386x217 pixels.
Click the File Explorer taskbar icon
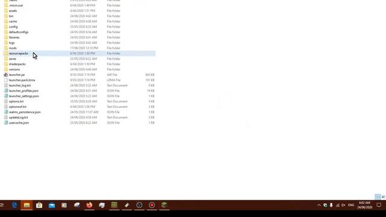[27, 205]
